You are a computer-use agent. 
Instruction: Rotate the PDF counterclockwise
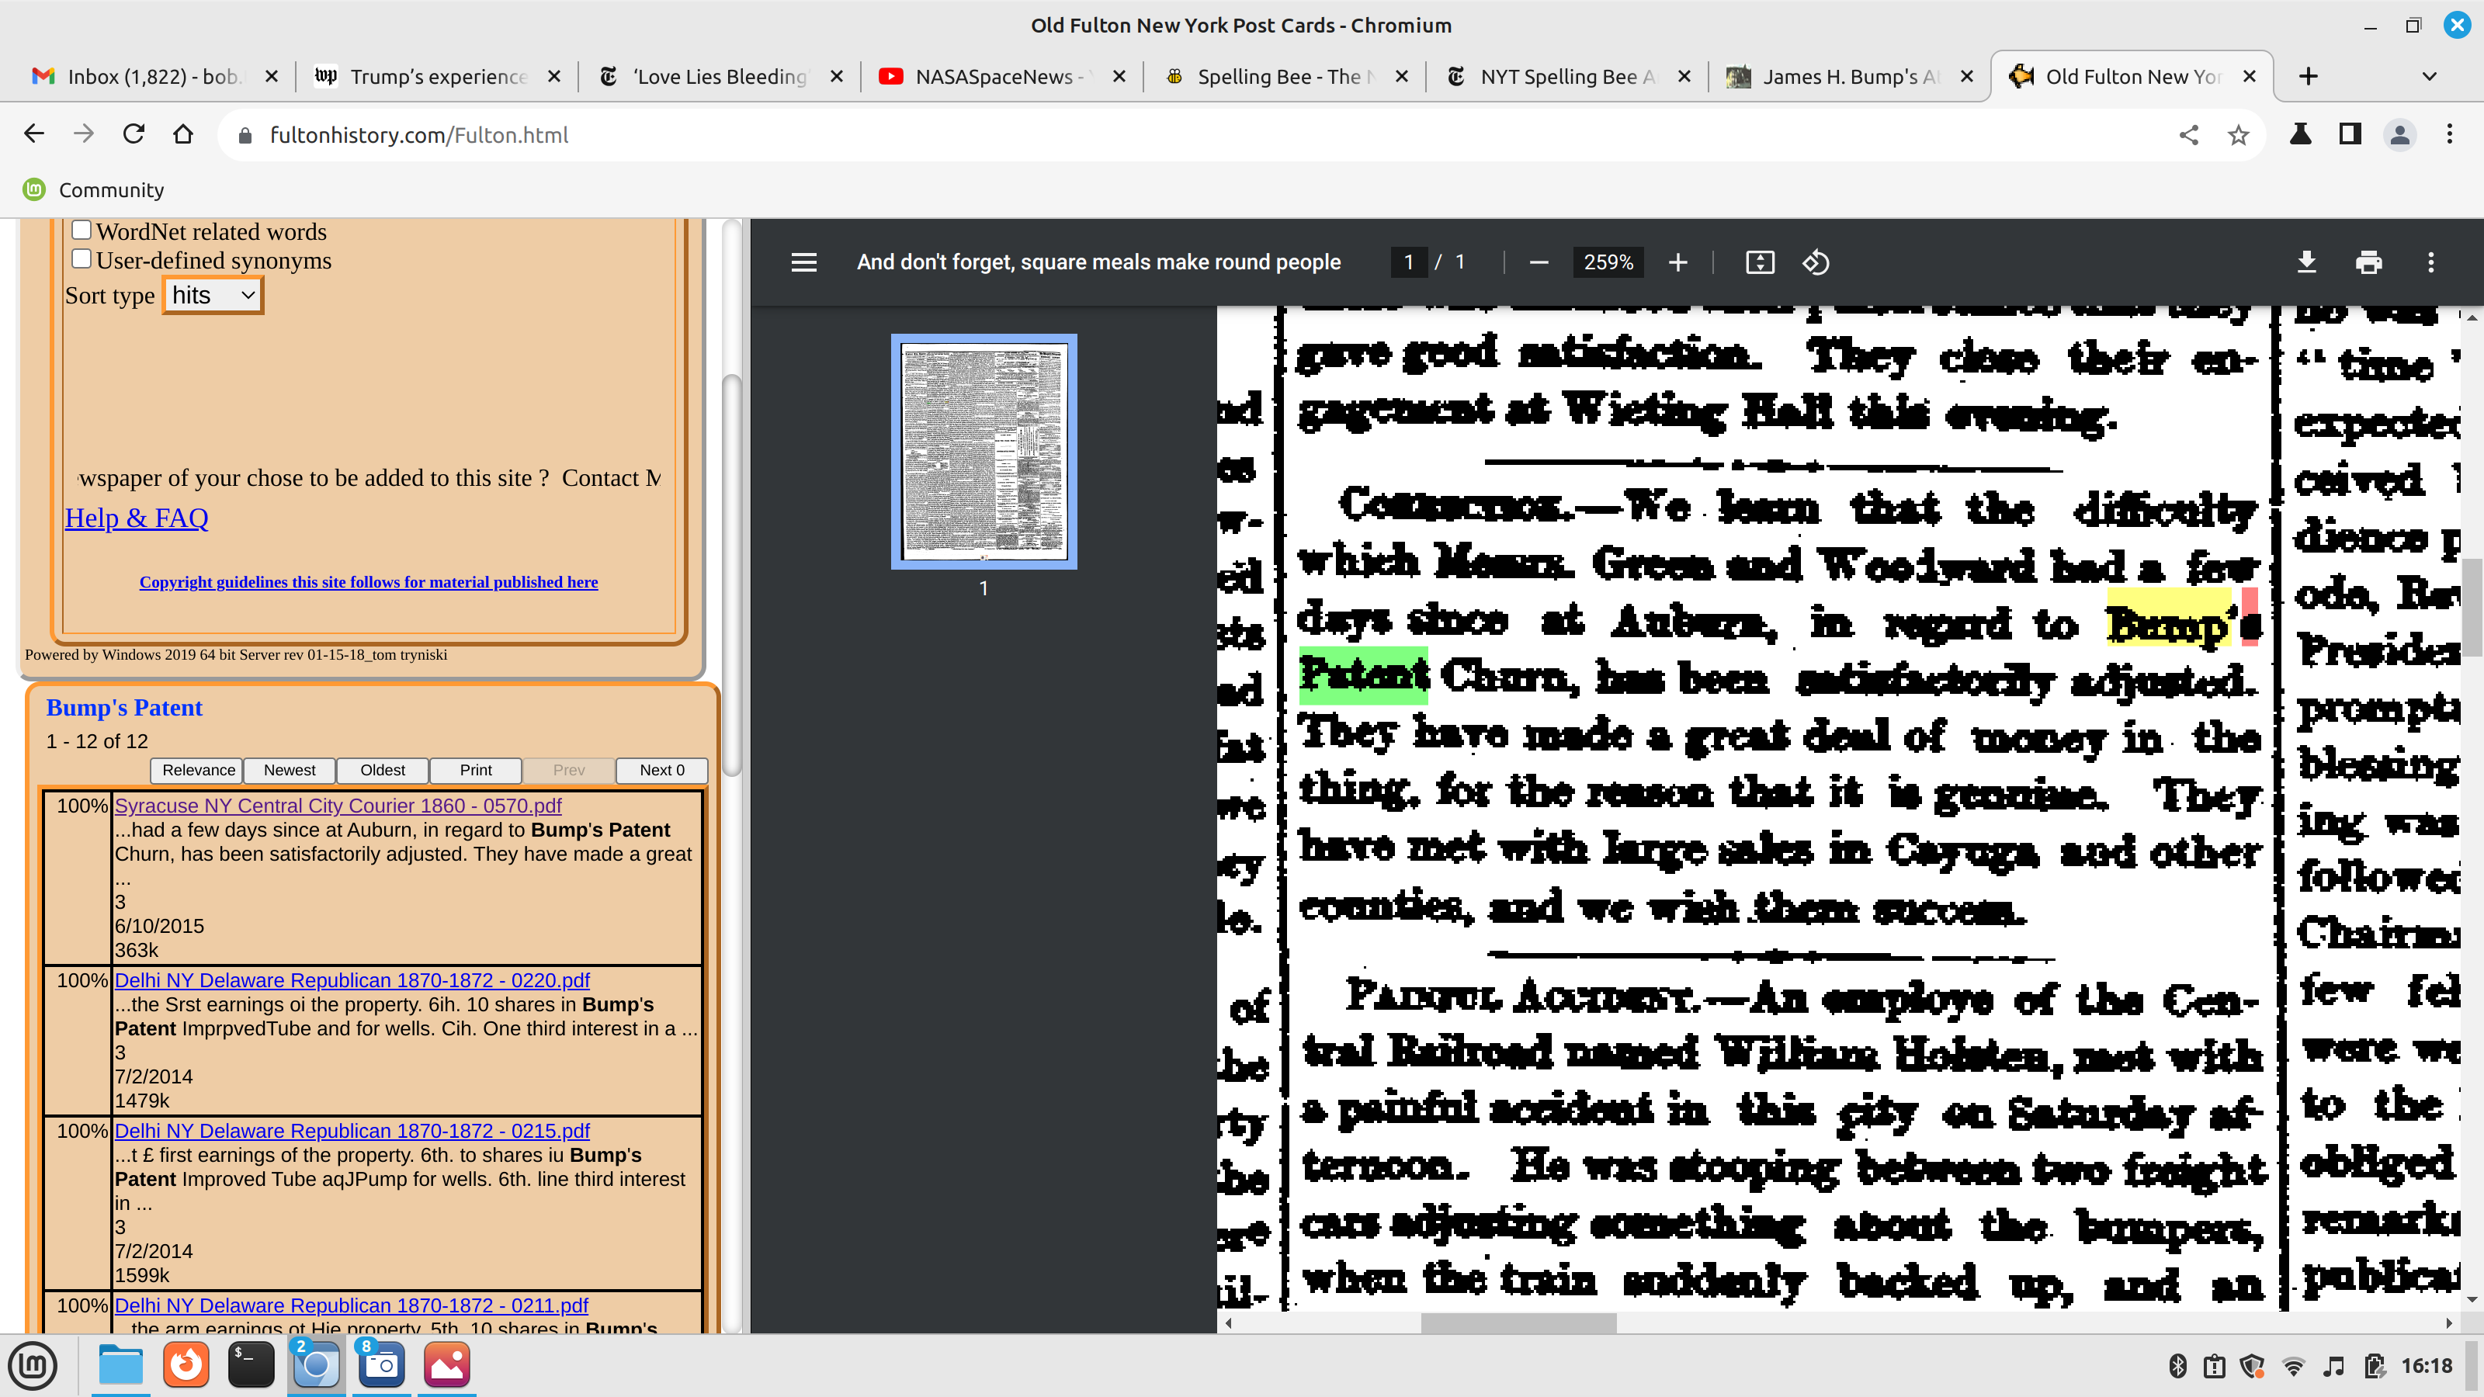(x=1816, y=262)
